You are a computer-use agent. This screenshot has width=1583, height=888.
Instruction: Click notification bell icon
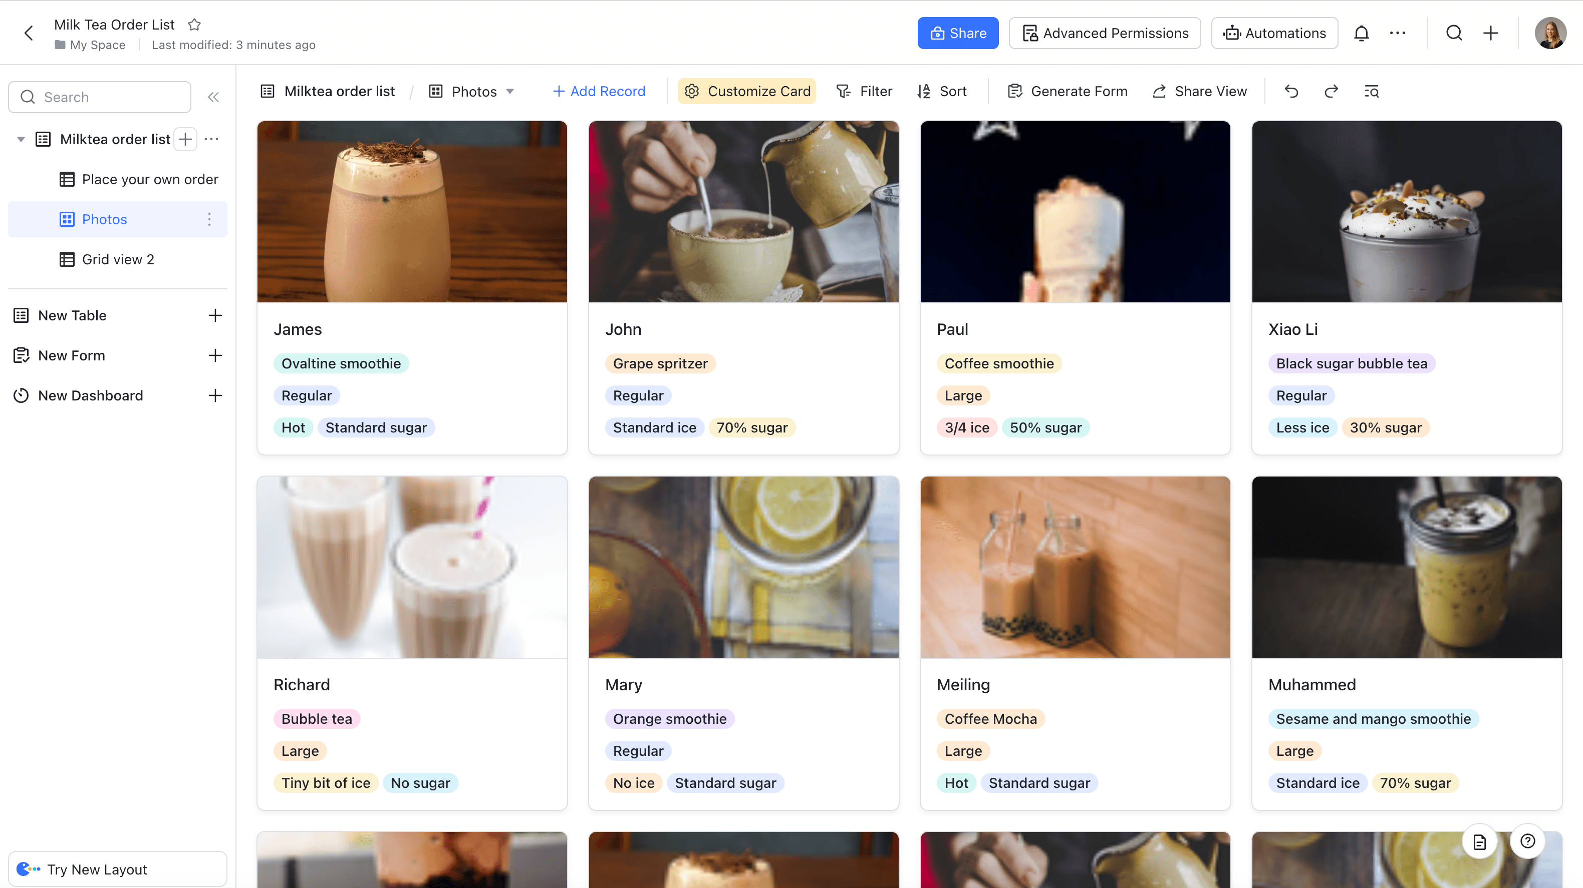[x=1361, y=33]
